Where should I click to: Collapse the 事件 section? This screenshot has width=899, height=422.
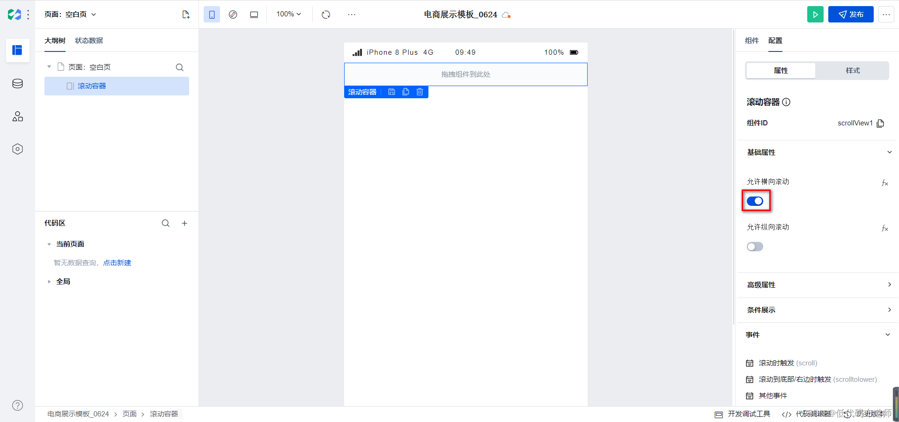(887, 335)
